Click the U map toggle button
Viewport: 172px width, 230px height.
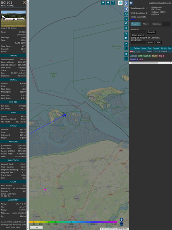tap(103, 2)
